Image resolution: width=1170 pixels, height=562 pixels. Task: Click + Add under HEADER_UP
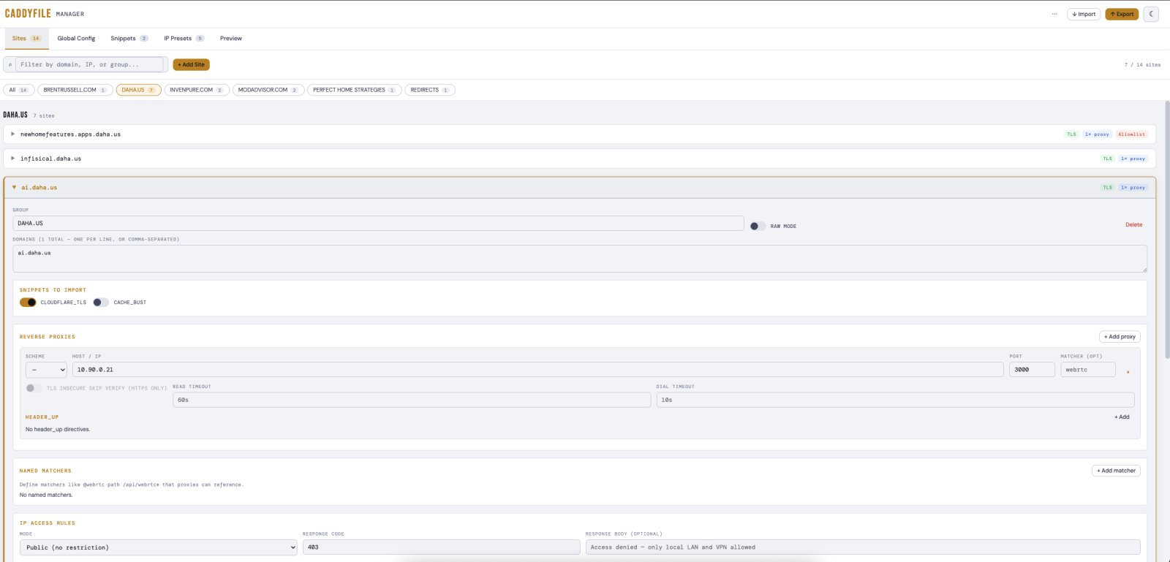(x=1122, y=417)
